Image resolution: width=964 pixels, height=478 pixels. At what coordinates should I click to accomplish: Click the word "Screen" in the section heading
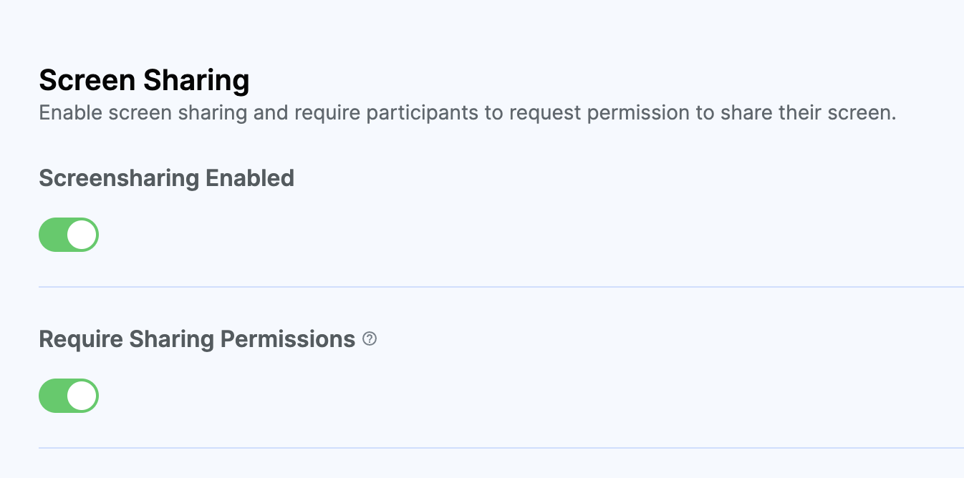tap(87, 80)
